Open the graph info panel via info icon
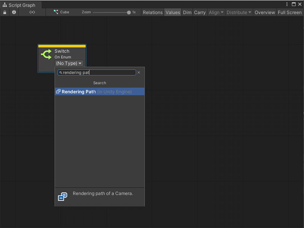Image resolution: width=304 pixels, height=228 pixels. (14, 12)
